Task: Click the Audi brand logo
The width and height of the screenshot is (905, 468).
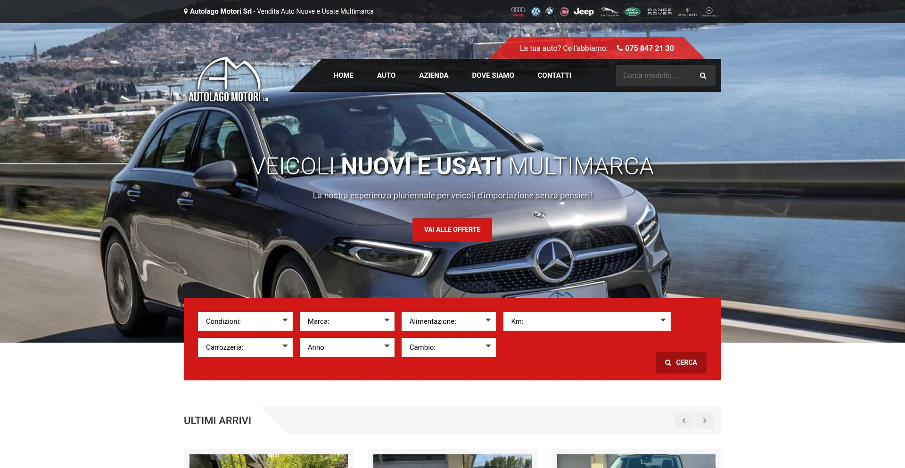Action: [x=518, y=12]
